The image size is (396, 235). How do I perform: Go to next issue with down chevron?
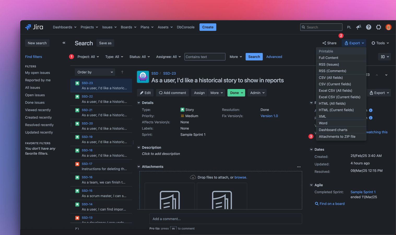tap(386, 75)
